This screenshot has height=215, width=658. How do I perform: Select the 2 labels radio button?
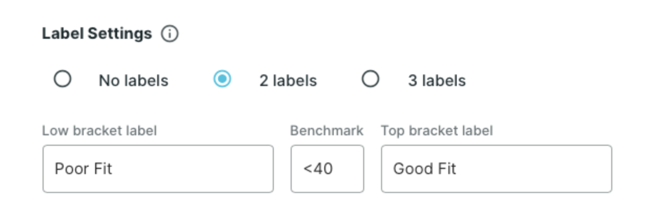pyautogui.click(x=222, y=79)
